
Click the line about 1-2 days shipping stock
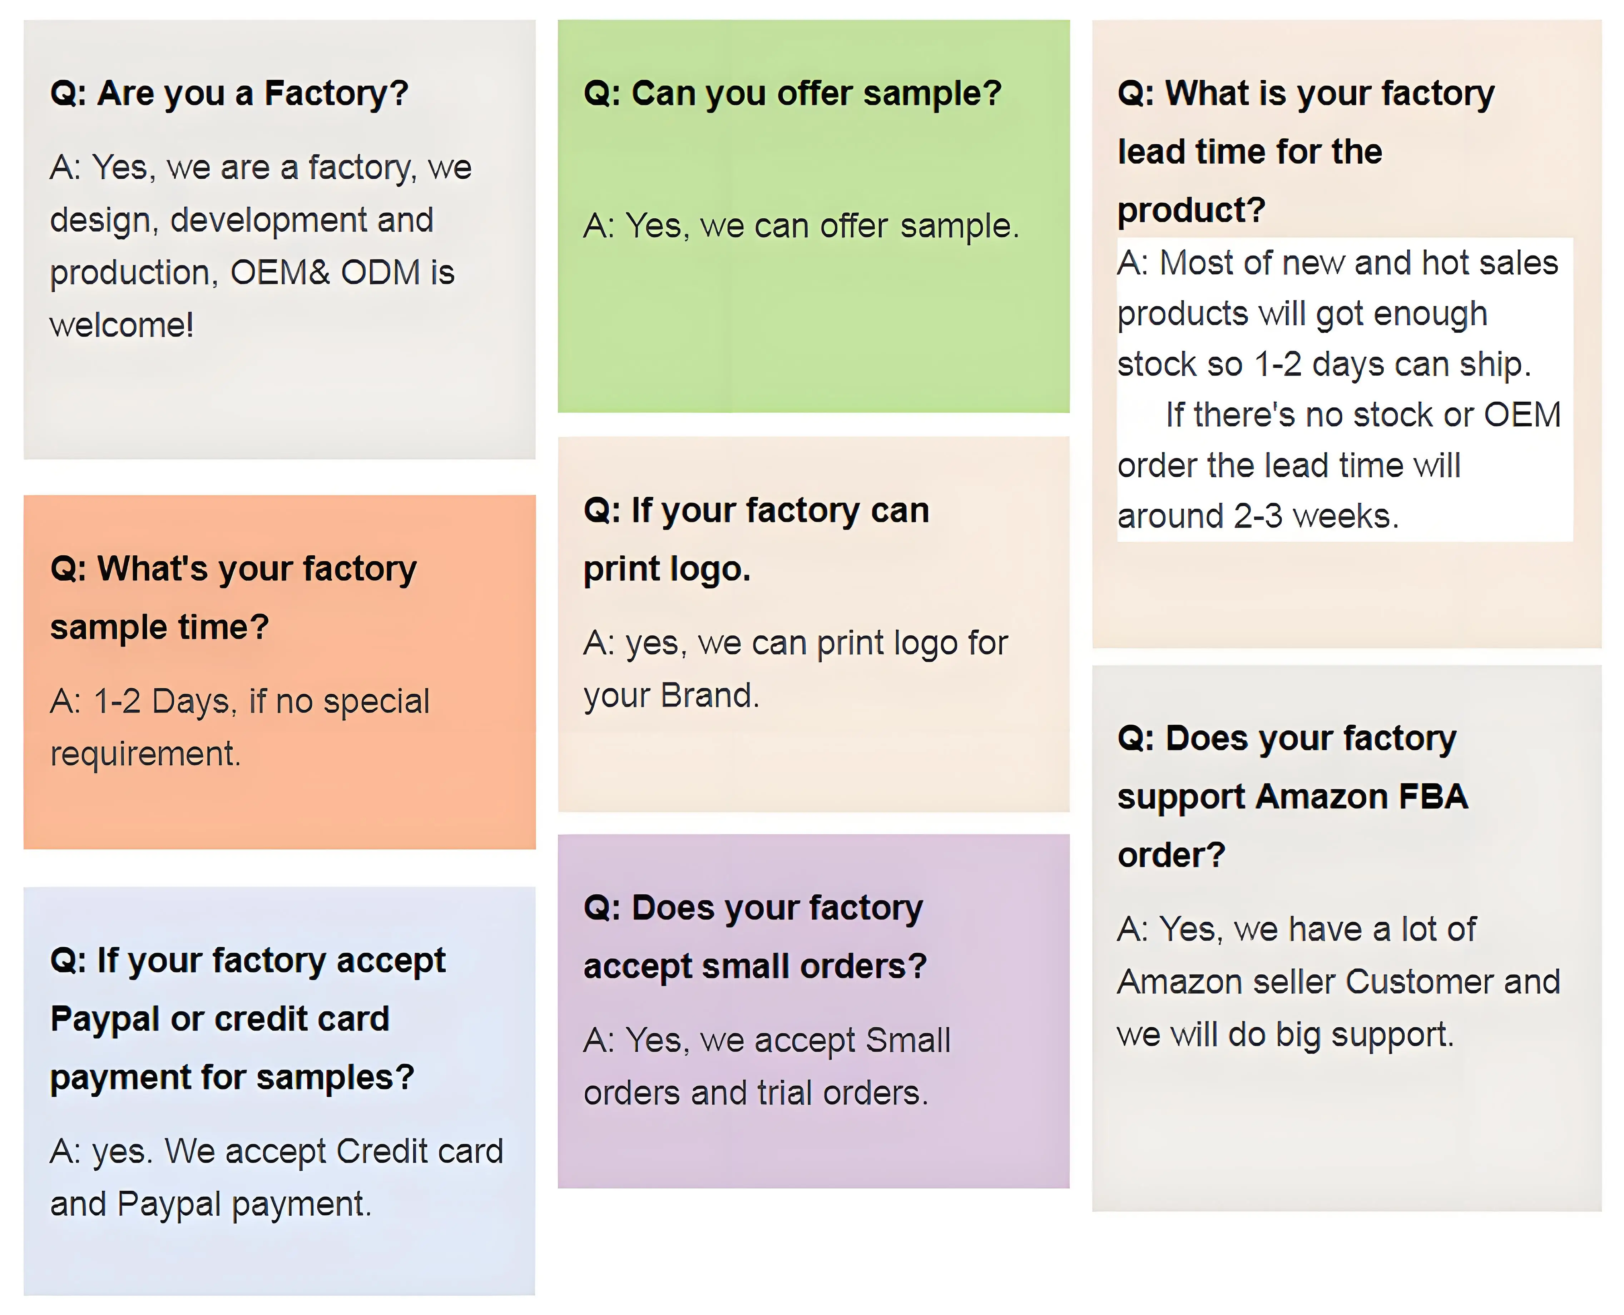pyautogui.click(x=1323, y=364)
